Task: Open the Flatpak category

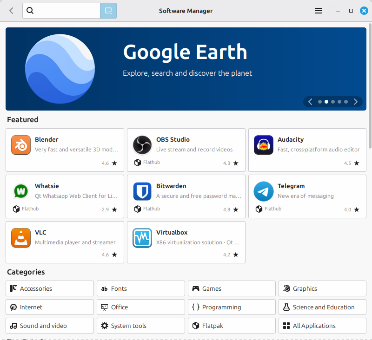Action: point(232,326)
